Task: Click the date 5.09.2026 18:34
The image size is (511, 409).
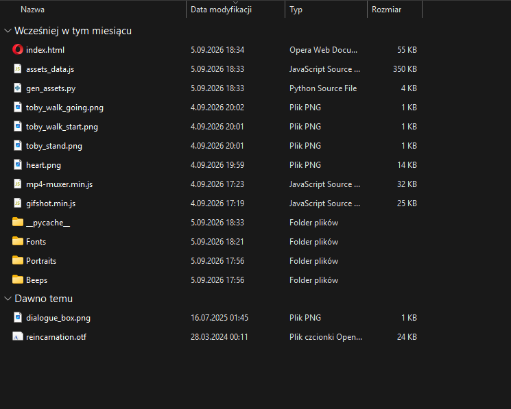Action: click(x=217, y=50)
